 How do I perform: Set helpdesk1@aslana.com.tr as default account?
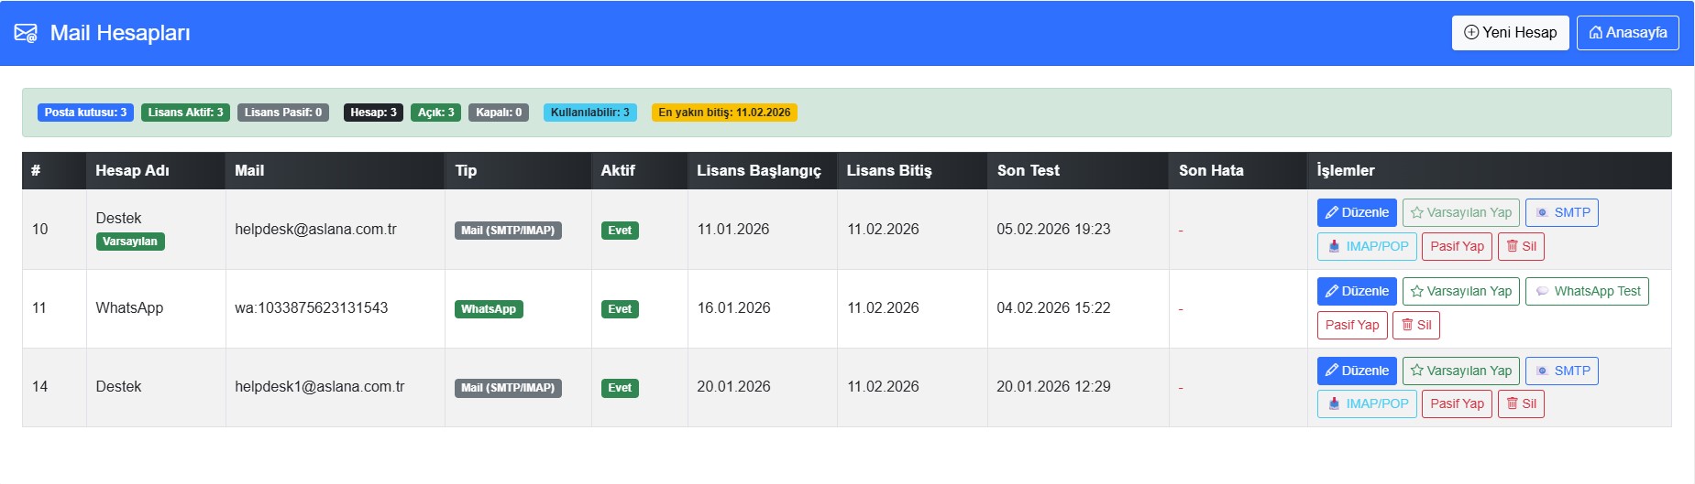coord(1460,371)
